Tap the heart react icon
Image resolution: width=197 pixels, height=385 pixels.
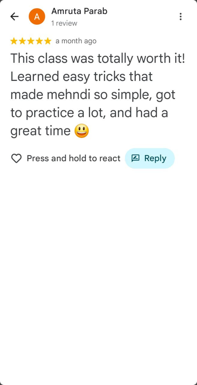(x=16, y=158)
